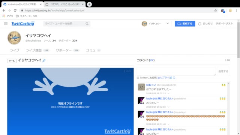Switch to the ライブ履歴 tab
240x135 pixels.
coord(37,50)
